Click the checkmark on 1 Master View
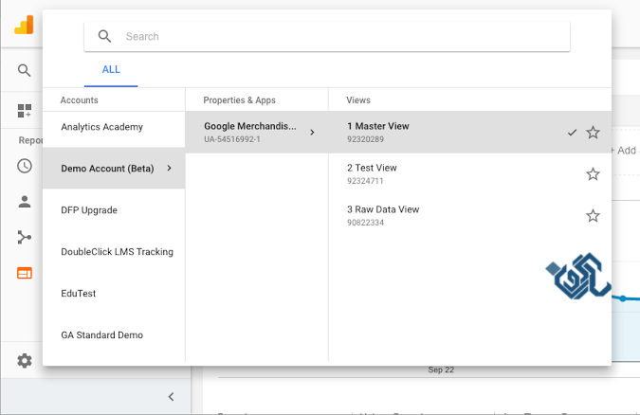The width and height of the screenshot is (640, 415). 573,133
